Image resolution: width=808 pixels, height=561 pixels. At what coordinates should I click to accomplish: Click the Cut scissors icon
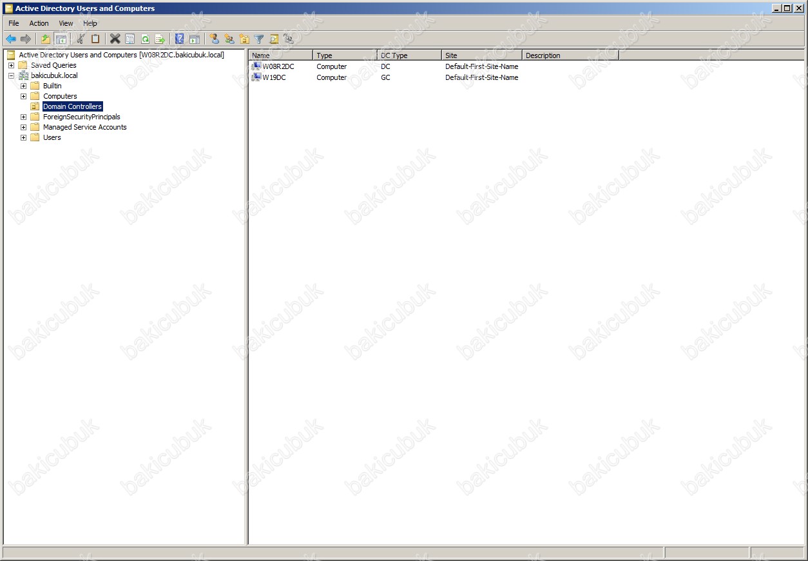[x=81, y=39]
